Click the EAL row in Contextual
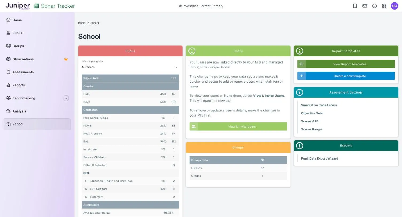The width and height of the screenshot is (402, 217). pos(130,142)
